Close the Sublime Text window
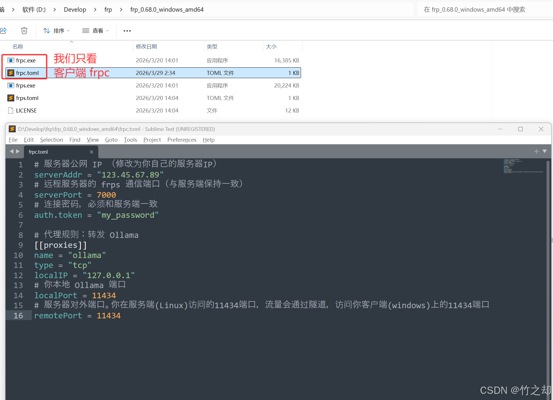This screenshot has width=553, height=400. (541, 129)
